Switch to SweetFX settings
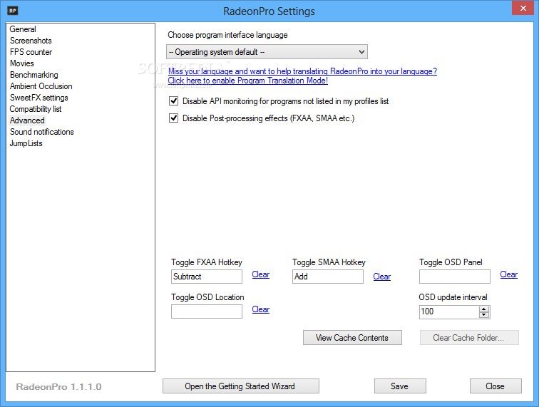The image size is (539, 407). [38, 98]
